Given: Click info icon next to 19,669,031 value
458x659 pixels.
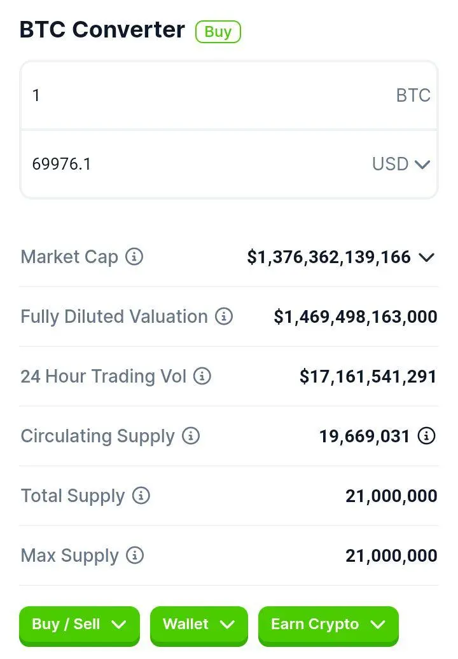Looking at the screenshot, I should [426, 435].
